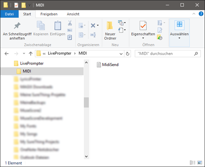The height and width of the screenshot is (167, 205).
Task: Click the folder icon in address bar
Action: (x=39, y=53)
